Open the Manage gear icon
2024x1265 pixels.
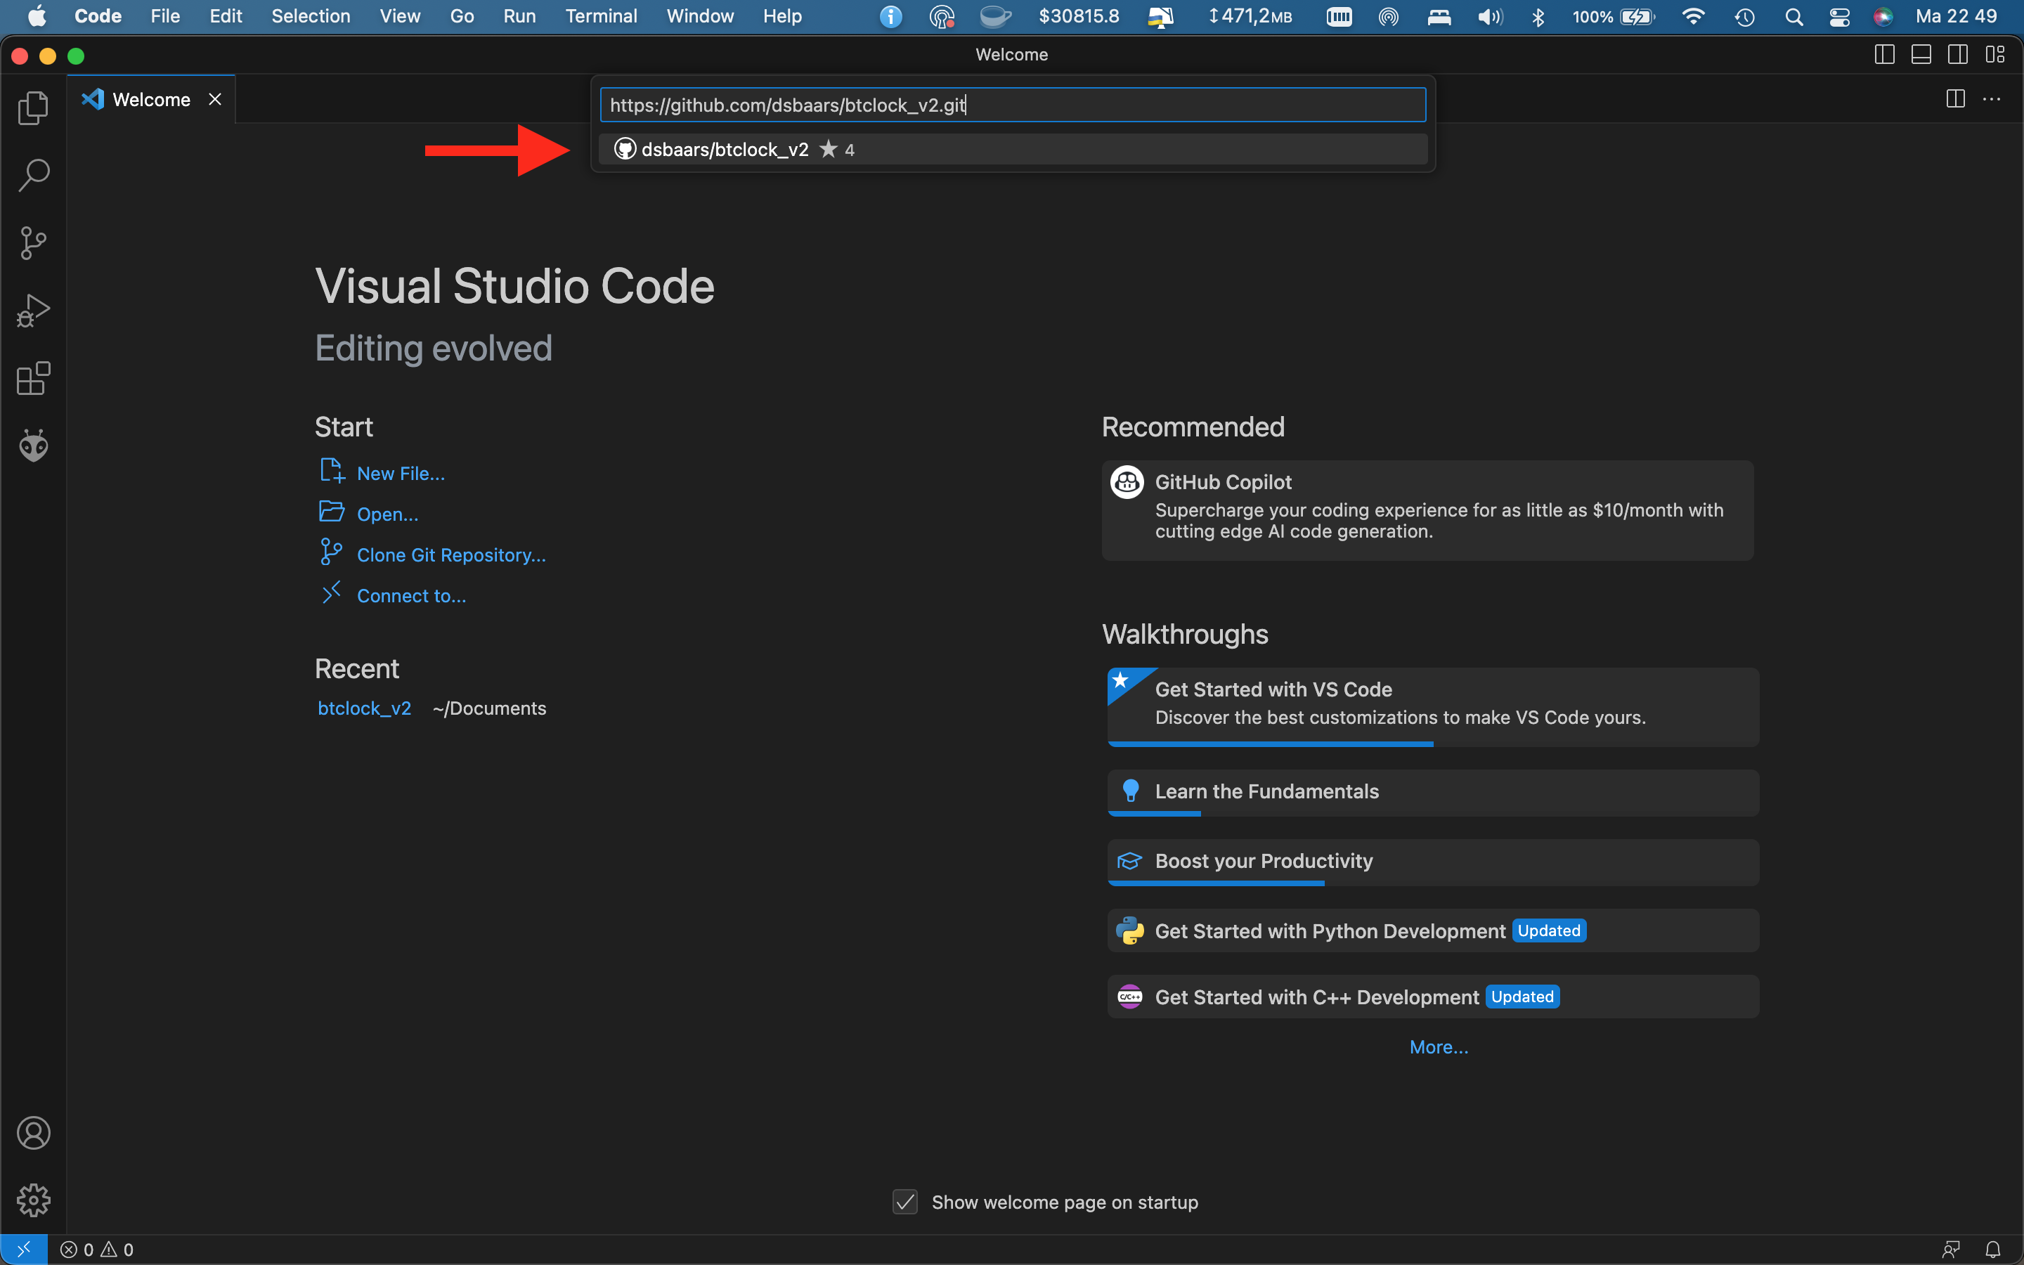(x=34, y=1200)
